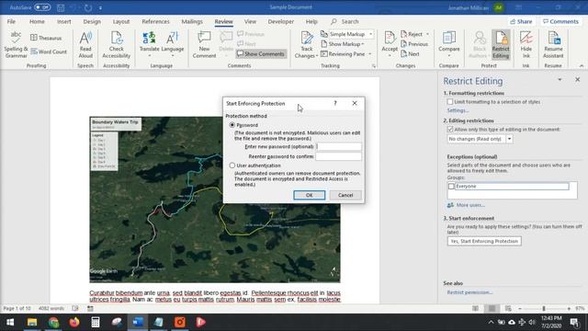The image size is (588, 331).
Task: Switch to the Home tab
Action: [37, 22]
